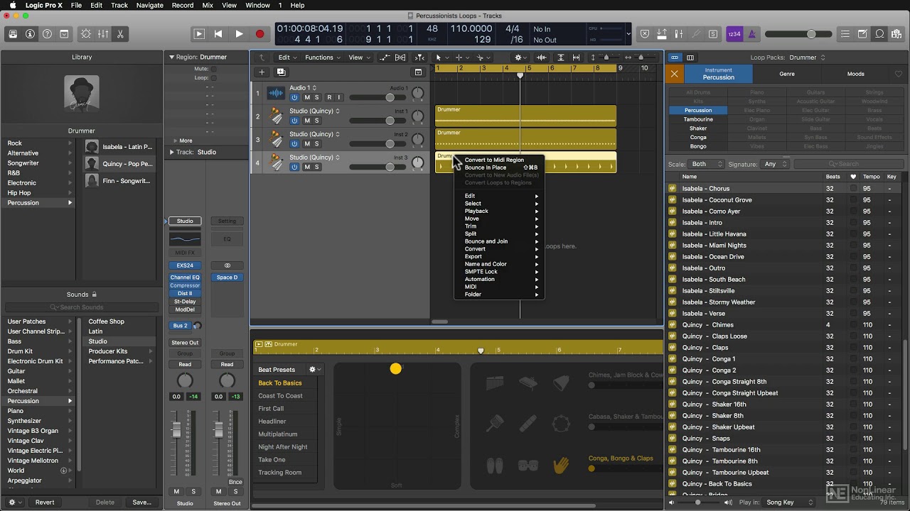Open the Note Pads button
The width and height of the screenshot is (910, 511).
pos(862,33)
